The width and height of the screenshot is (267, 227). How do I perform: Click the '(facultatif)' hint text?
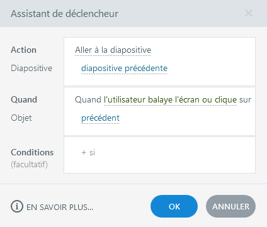[x=30, y=164]
